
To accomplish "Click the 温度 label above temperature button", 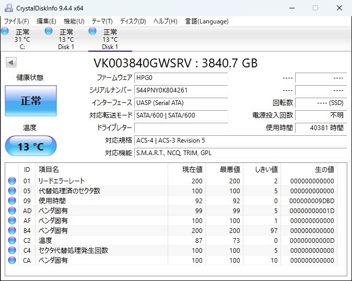I will (x=29, y=128).
